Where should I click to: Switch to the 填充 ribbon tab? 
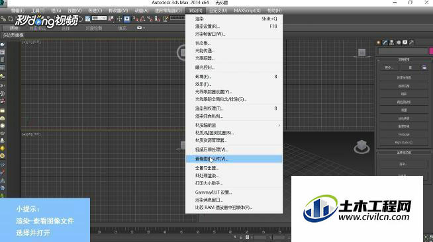[122, 28]
